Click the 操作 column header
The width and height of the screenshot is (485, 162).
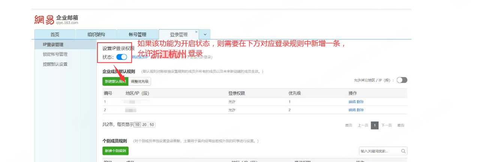[352, 93]
